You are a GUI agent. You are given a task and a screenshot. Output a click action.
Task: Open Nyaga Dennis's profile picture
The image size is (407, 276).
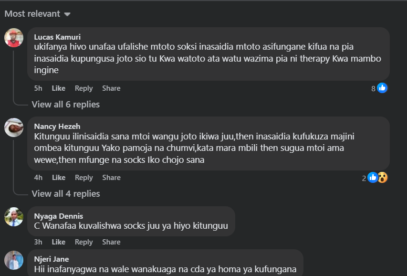(x=14, y=216)
